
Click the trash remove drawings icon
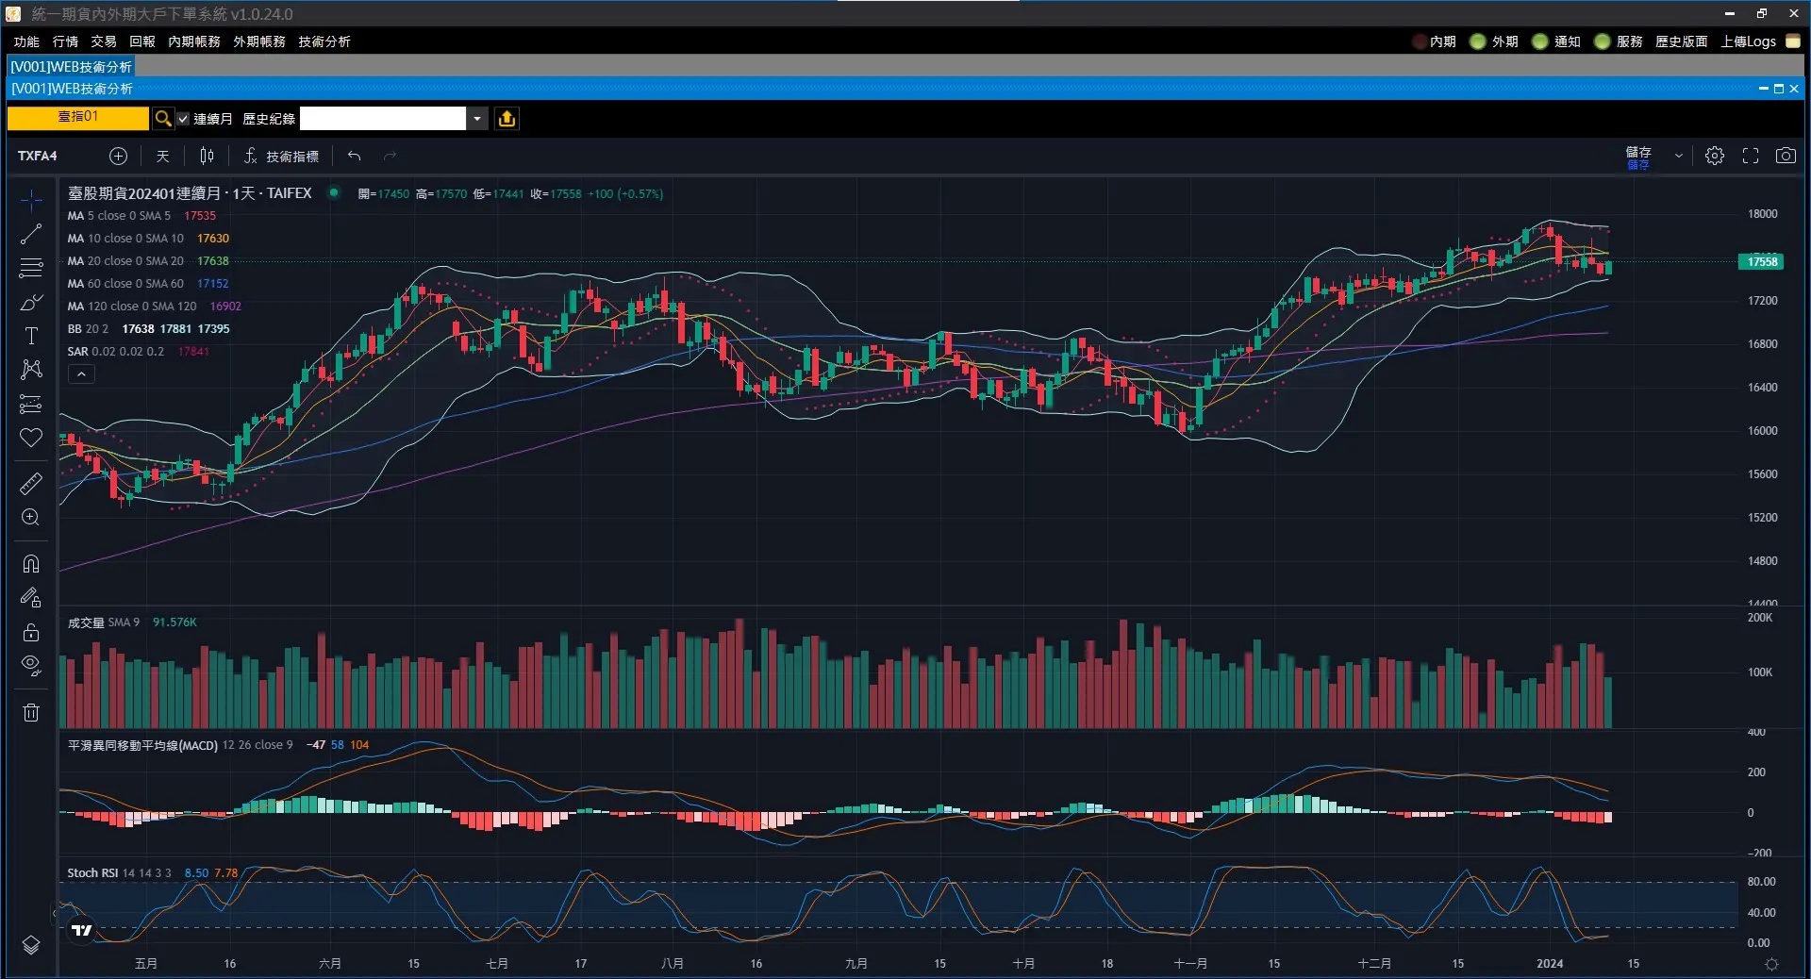(x=31, y=712)
